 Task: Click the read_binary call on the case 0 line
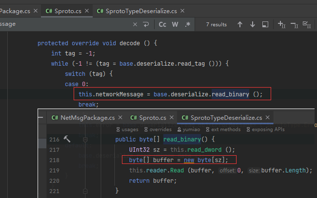pyautogui.click(x=230, y=94)
